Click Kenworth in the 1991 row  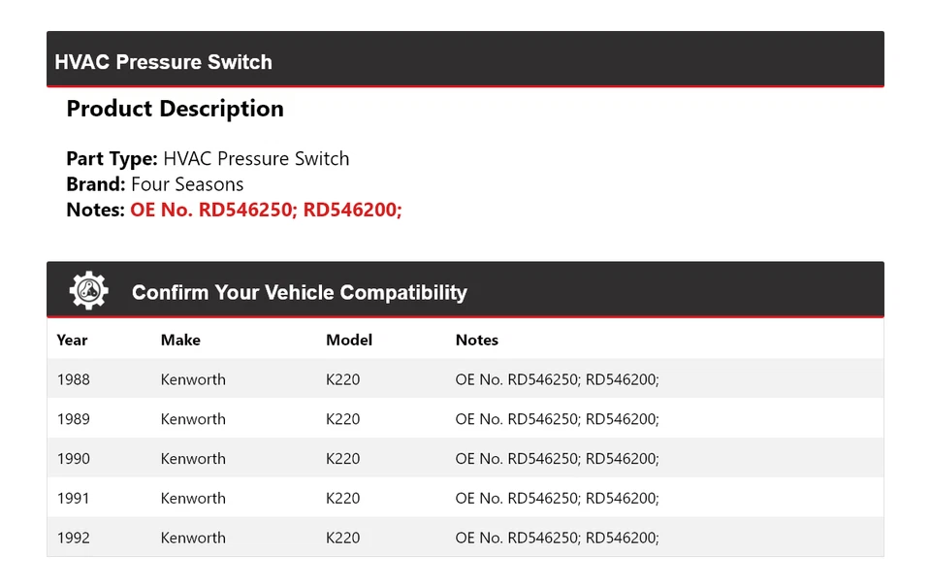193,498
